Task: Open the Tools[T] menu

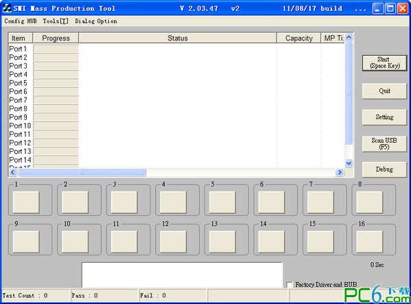Action: point(56,21)
